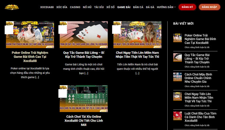Click the ĐĂNG KÝ register button
Viewport: 225px width, 130px height.
coord(187,7)
